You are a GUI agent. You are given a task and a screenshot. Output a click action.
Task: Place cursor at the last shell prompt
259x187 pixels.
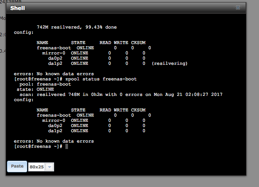(x=67, y=146)
